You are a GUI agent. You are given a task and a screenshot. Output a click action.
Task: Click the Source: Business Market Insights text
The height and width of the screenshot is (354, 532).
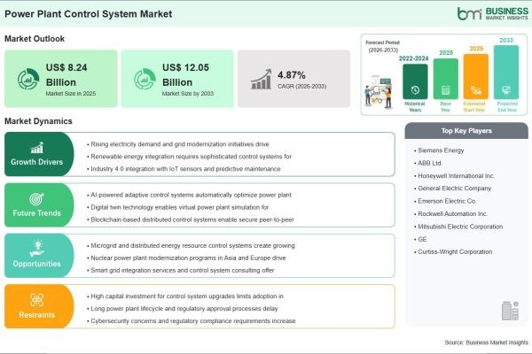click(x=487, y=342)
